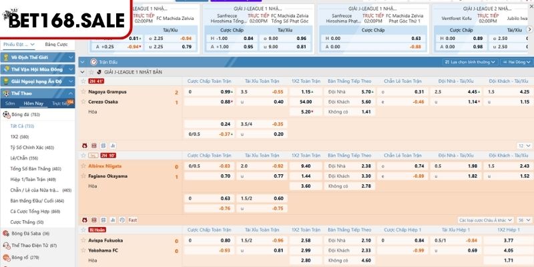Click the Thể Thao Điện Tử esports icon

(x=6, y=245)
